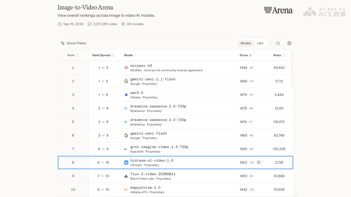Sort by Model column

[x=130, y=55]
